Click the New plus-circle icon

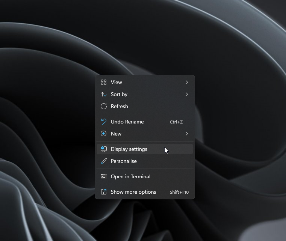click(x=104, y=134)
